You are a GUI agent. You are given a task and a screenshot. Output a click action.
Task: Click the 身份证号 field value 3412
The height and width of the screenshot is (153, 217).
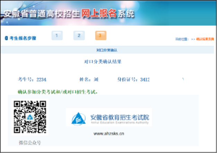click(145, 80)
